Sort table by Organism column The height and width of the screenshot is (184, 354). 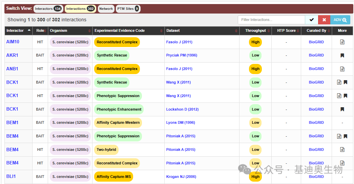70,31
